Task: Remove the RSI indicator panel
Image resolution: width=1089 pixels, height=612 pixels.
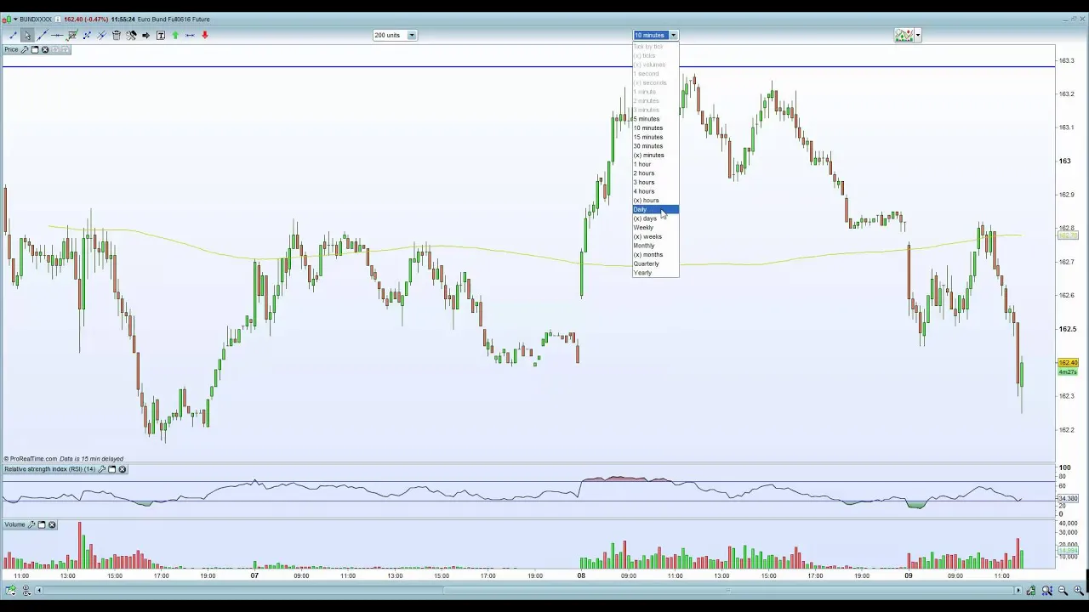Action: pyautogui.click(x=123, y=469)
